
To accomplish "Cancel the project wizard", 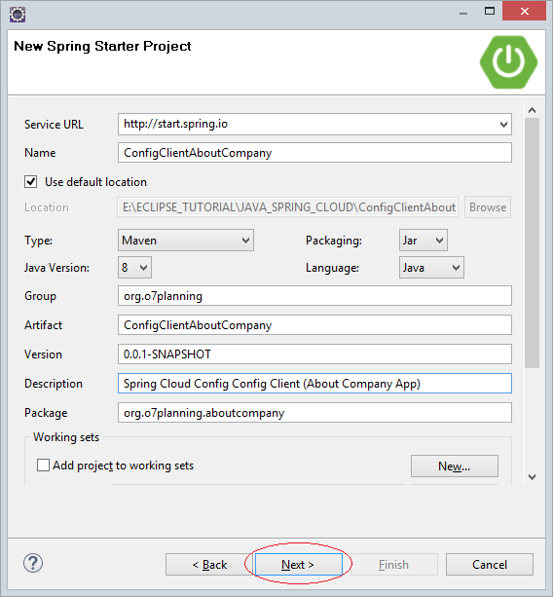I will coord(490,564).
